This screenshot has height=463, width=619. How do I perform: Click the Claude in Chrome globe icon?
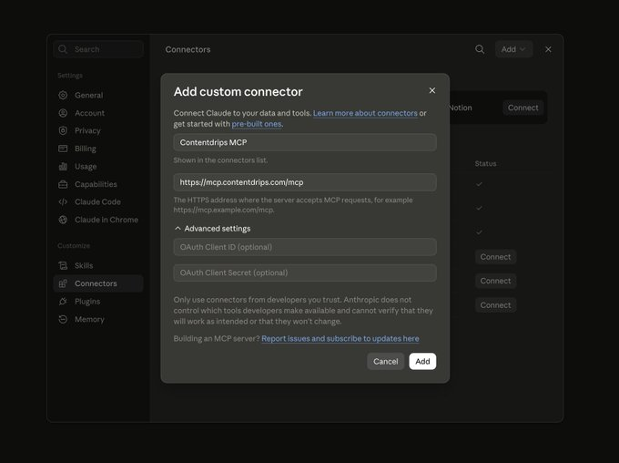(x=63, y=220)
